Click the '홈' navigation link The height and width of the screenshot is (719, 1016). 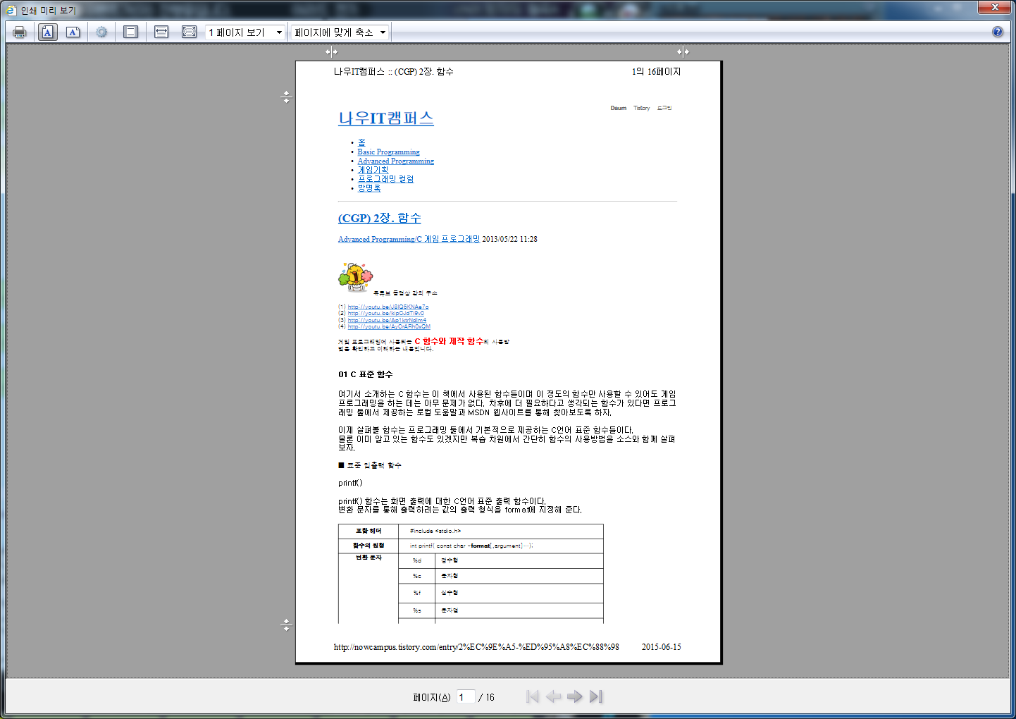coord(361,142)
